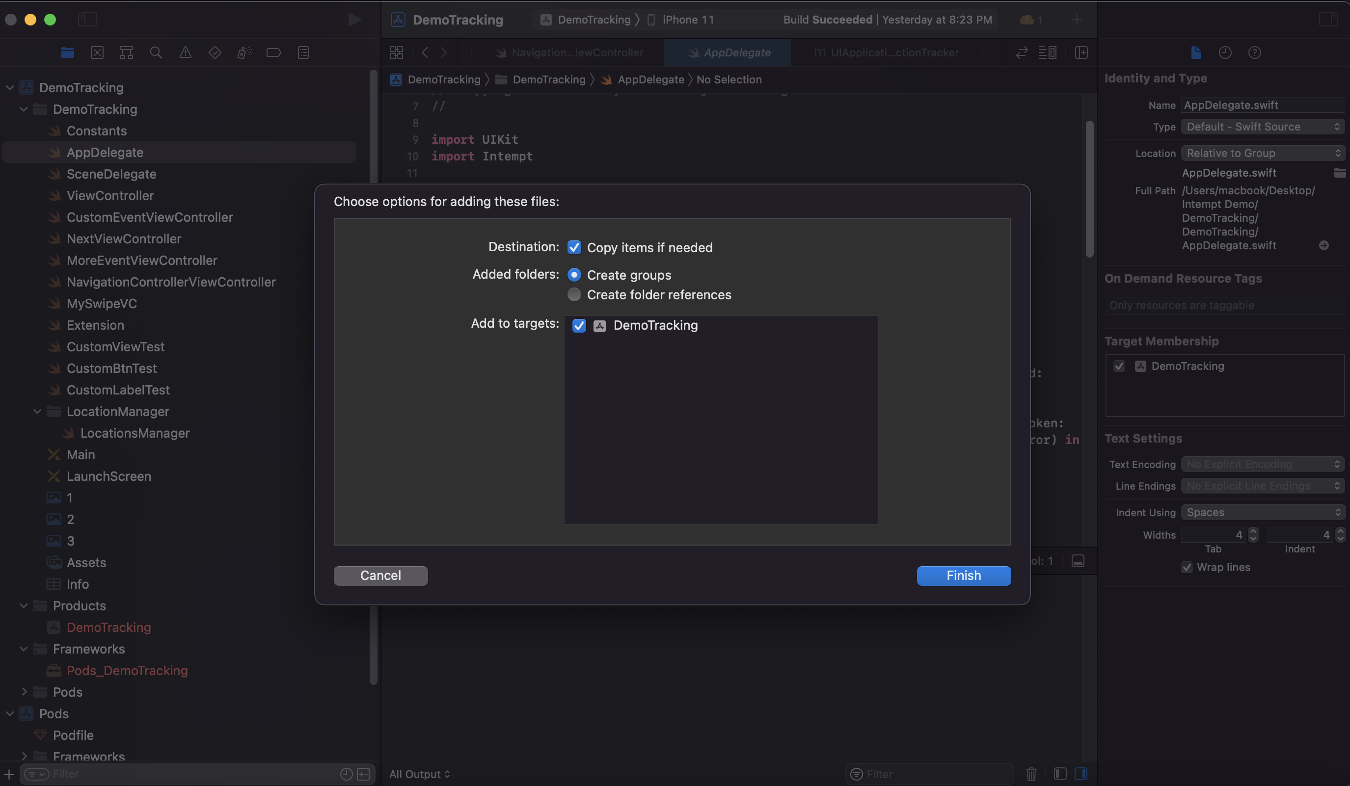
Task: Open the Symbol navigator icon
Action: (127, 52)
